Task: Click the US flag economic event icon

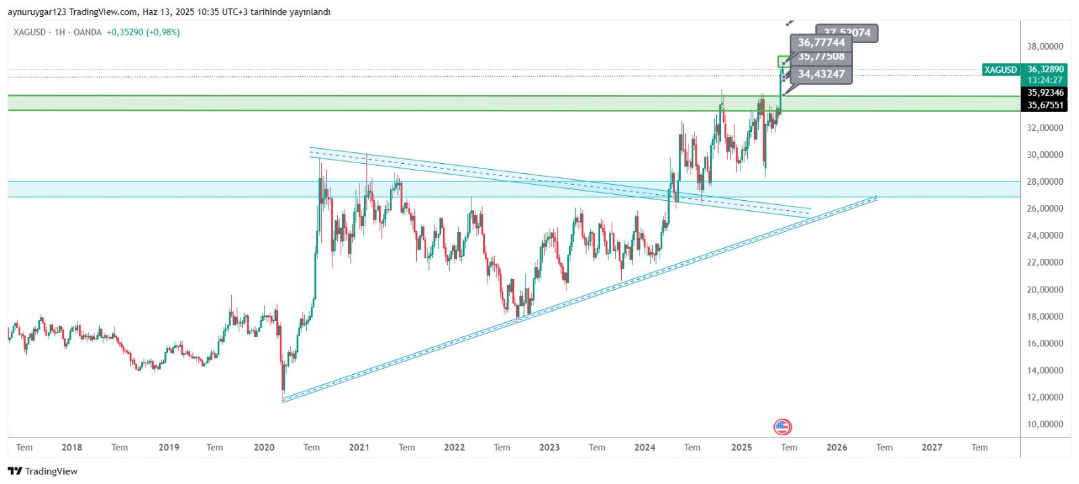Action: [x=782, y=427]
